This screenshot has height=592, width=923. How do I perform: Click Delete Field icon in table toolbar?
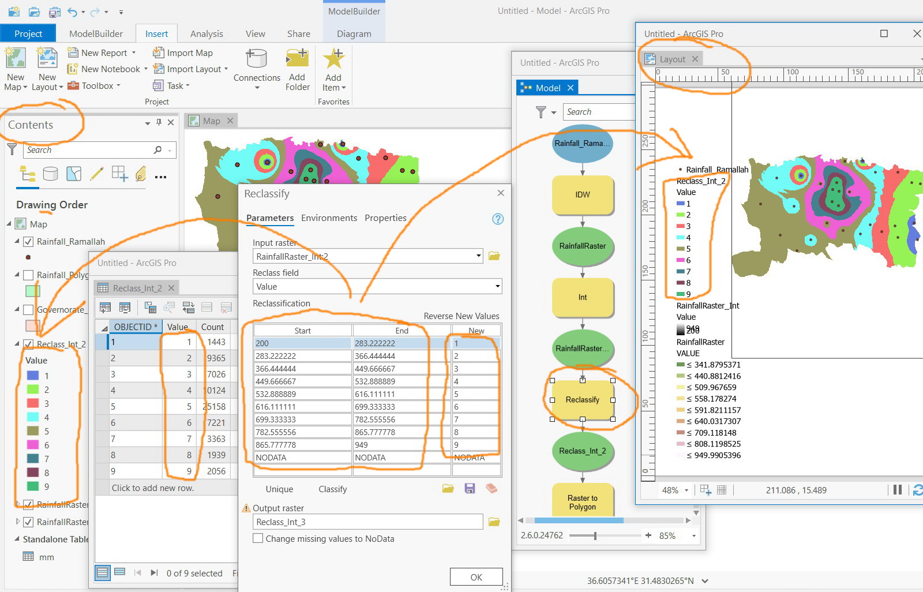click(x=125, y=308)
